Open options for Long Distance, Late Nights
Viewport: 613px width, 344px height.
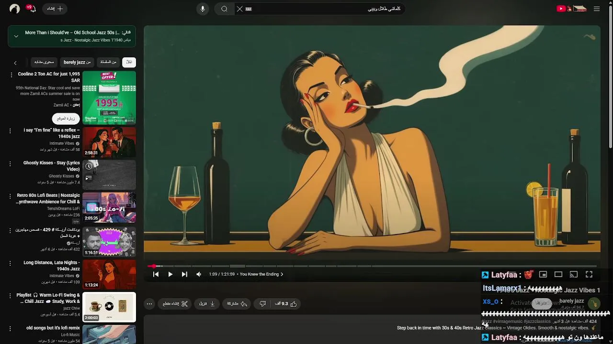10,263
